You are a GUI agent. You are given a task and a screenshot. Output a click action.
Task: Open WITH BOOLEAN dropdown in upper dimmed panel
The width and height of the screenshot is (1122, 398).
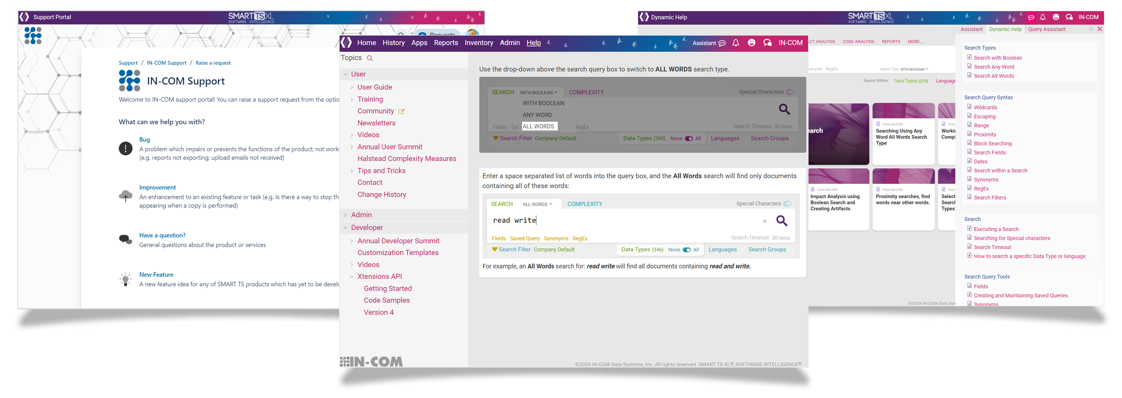click(x=538, y=93)
